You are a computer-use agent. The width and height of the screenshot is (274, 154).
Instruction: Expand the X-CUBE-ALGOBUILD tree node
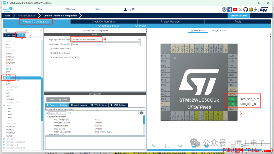click(x=4, y=142)
